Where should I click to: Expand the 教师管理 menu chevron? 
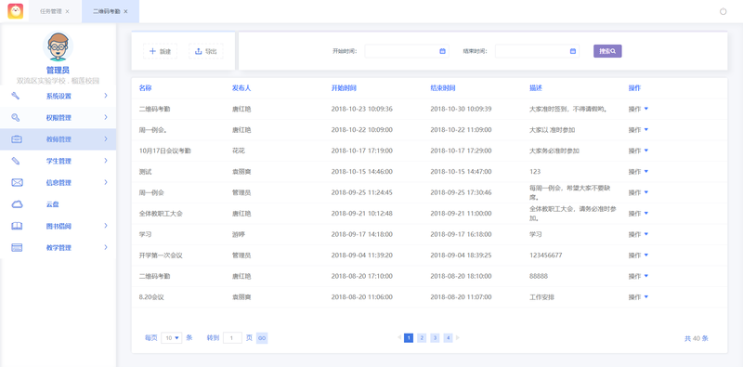point(106,139)
